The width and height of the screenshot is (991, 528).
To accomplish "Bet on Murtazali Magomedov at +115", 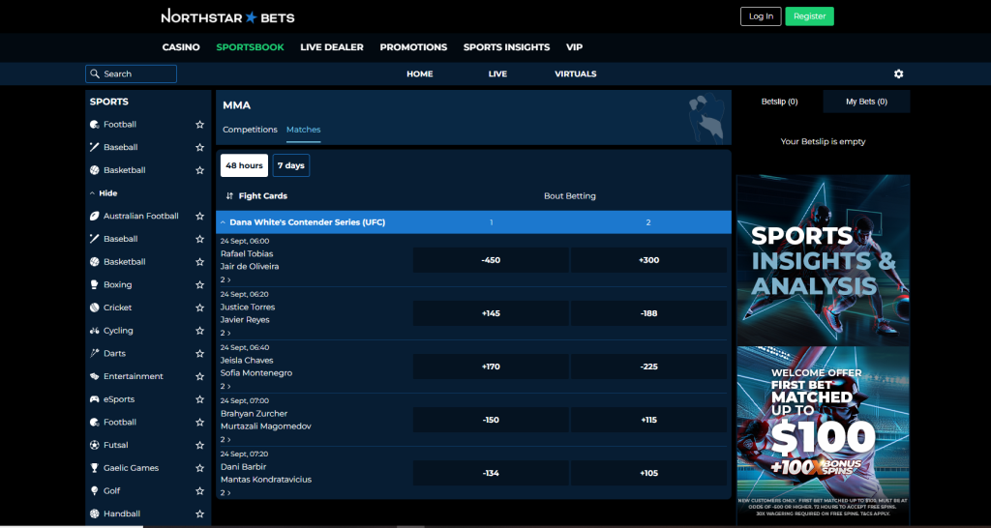I will click(x=648, y=420).
